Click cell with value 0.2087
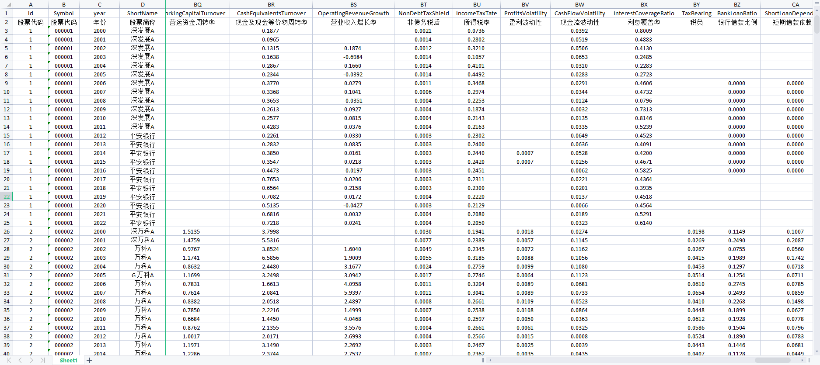 pos(787,240)
